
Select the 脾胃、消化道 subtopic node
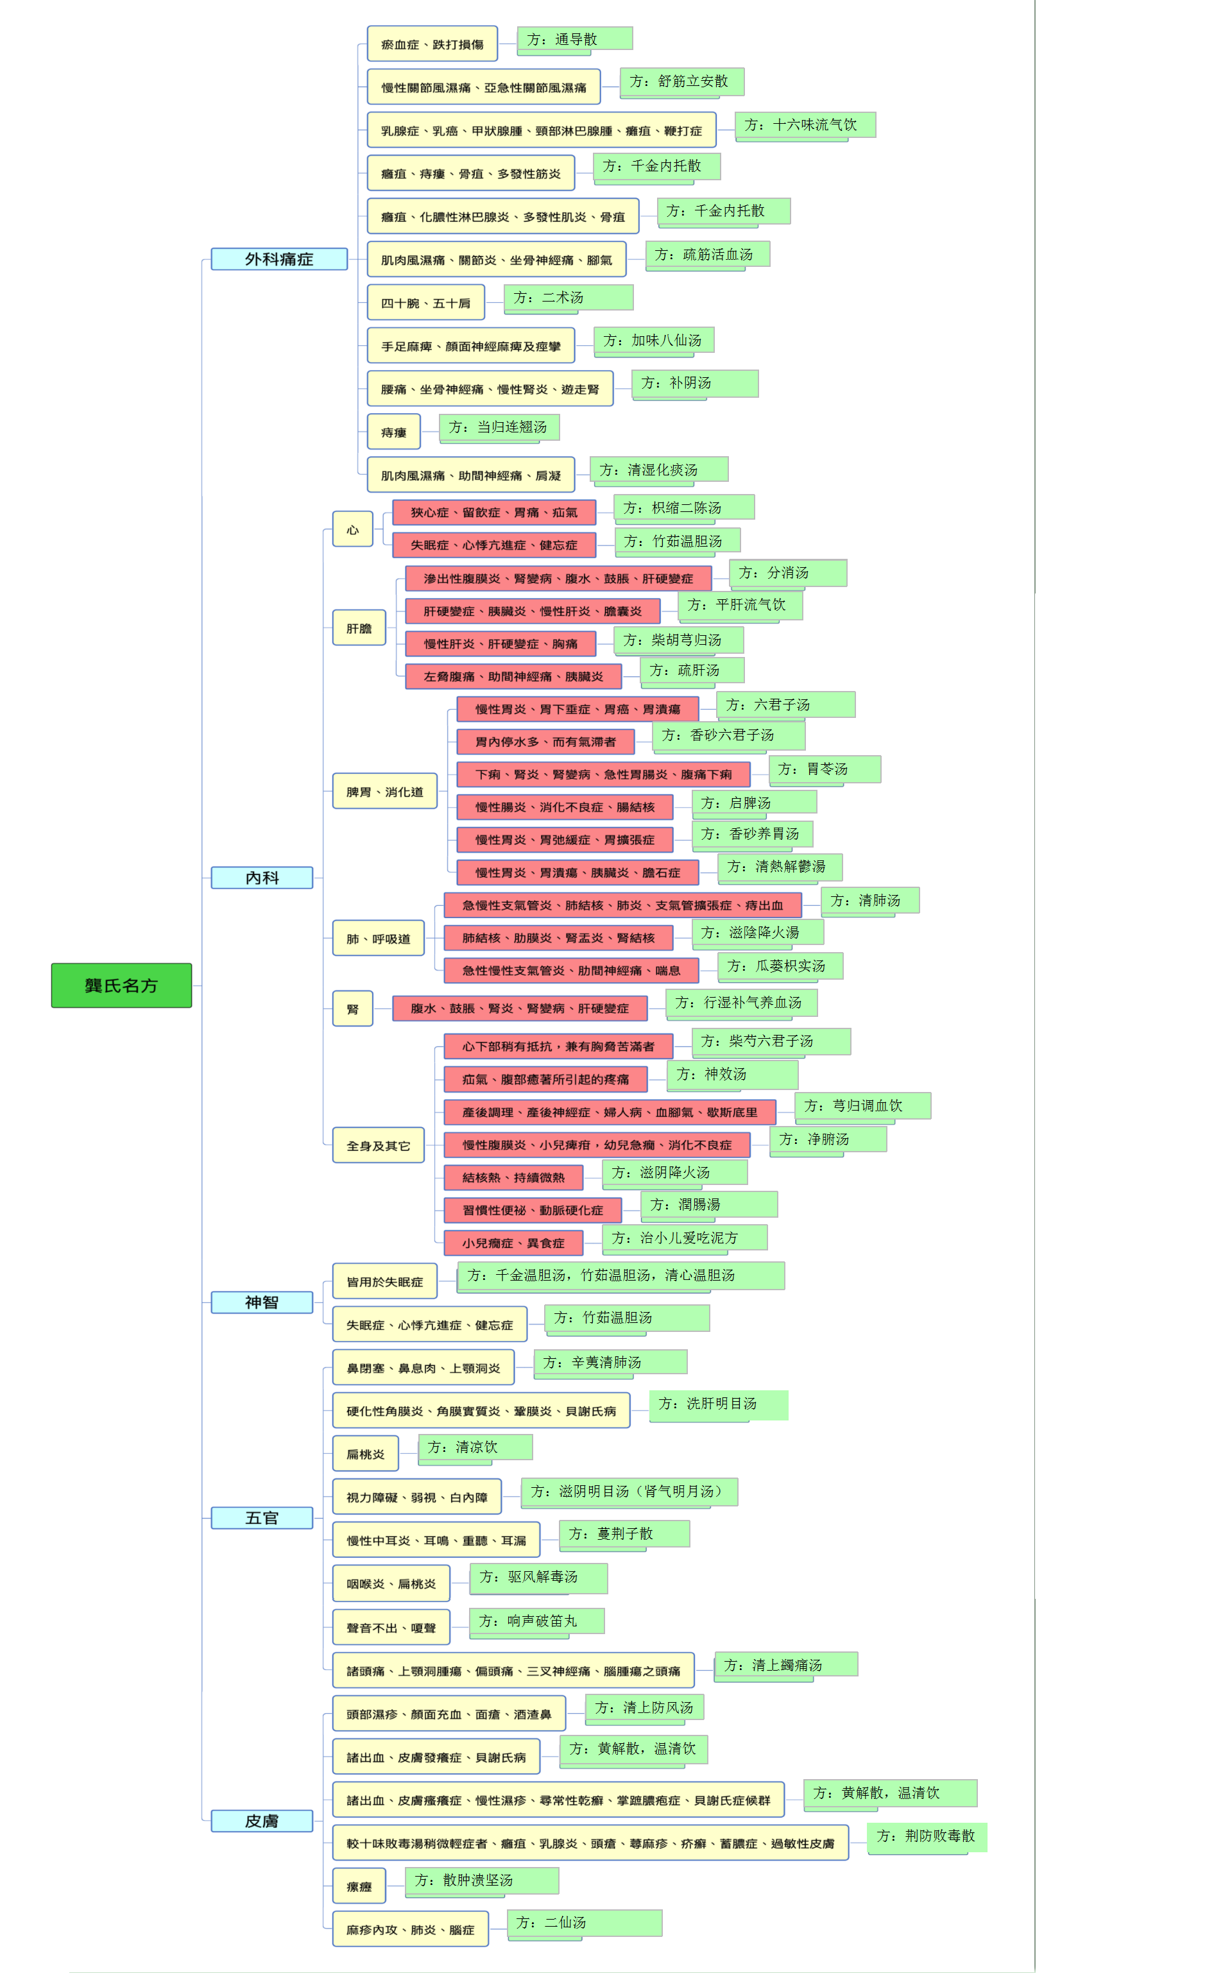384,791
